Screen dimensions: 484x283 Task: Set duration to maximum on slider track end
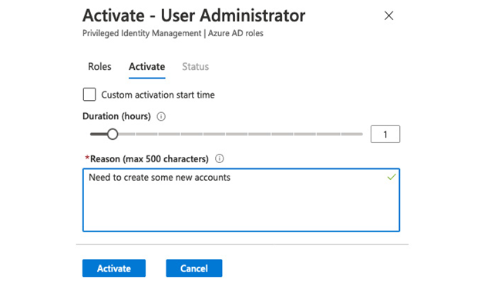tap(361, 135)
